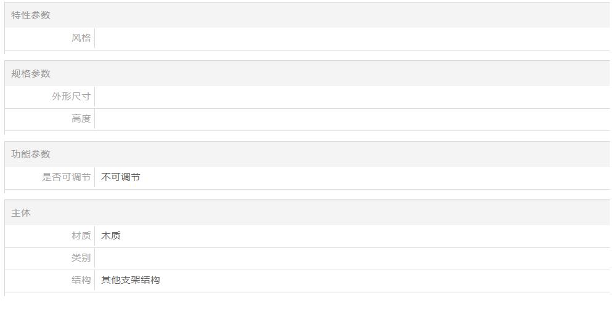The height and width of the screenshot is (317, 616).
Task: Click the 其他支架结构 value text
Action: [131, 280]
